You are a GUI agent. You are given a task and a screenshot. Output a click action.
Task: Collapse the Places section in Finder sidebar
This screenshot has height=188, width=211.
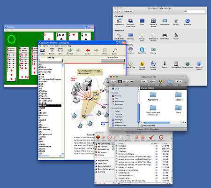tap(111, 93)
